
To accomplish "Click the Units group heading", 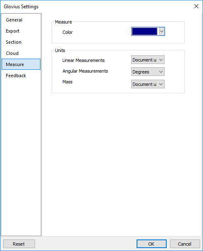I will point(60,50).
